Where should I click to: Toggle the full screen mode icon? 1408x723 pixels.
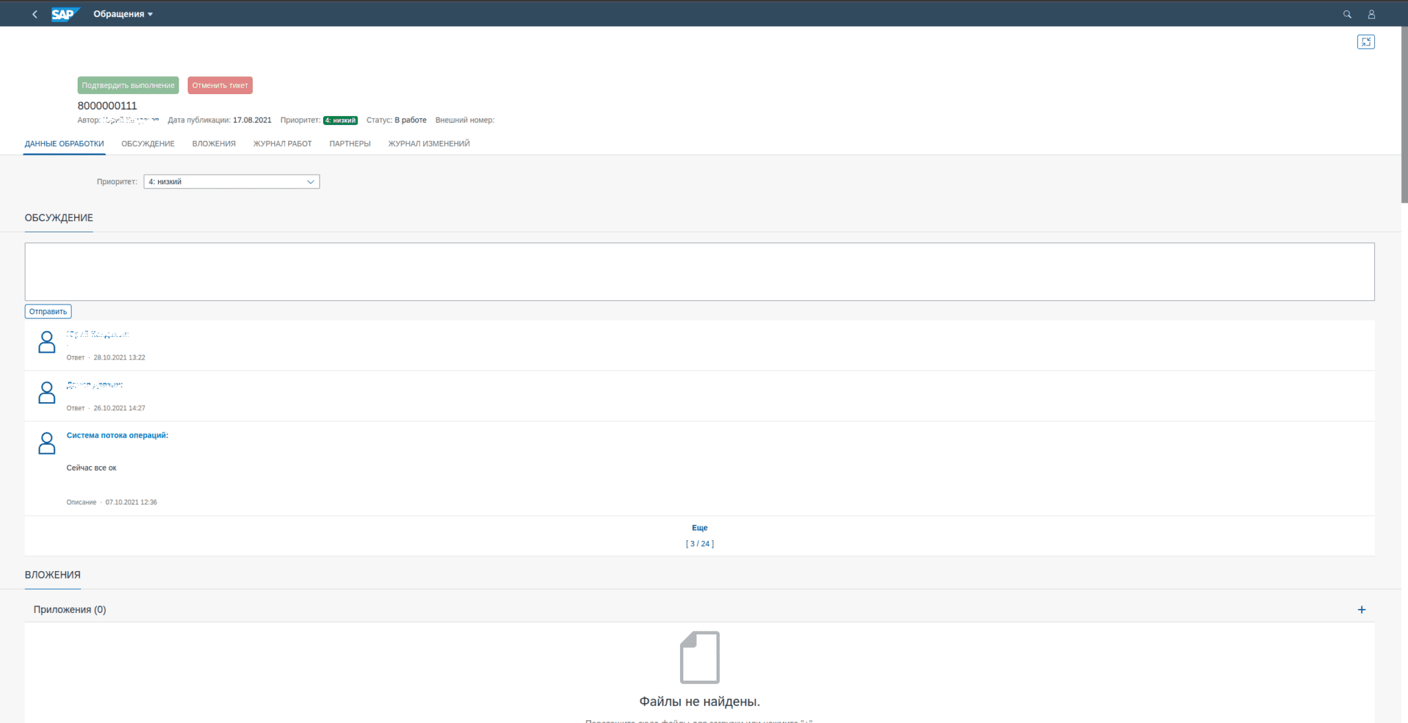pos(1365,42)
